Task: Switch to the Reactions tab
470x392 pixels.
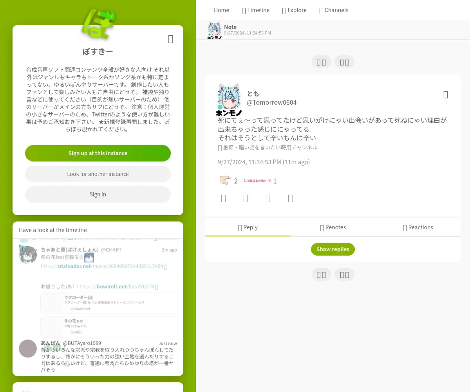Action: 418,227
